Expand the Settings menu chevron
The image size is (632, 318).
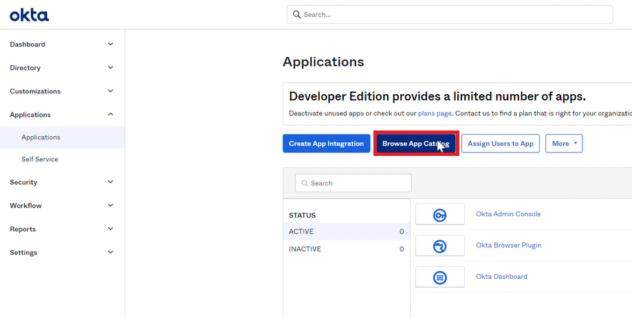tap(111, 251)
